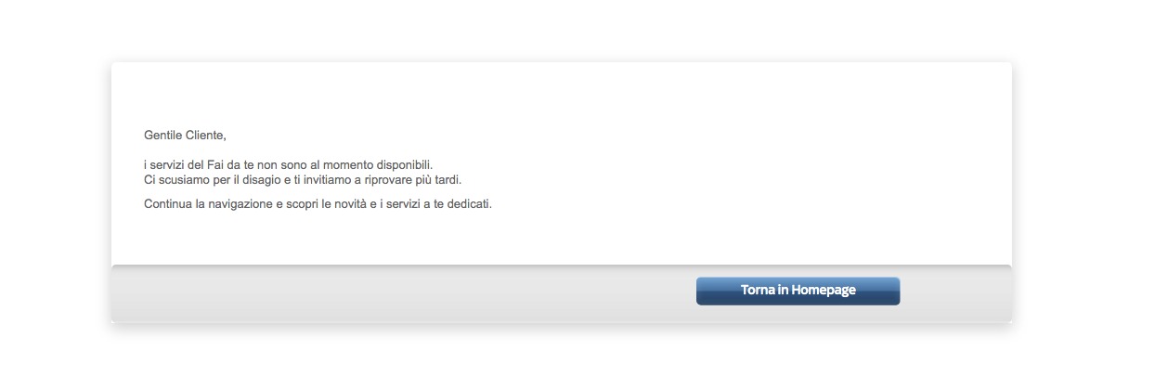Click the word 'Homepage' on the blue button
This screenshot has height=376, width=1168.
pos(824,291)
